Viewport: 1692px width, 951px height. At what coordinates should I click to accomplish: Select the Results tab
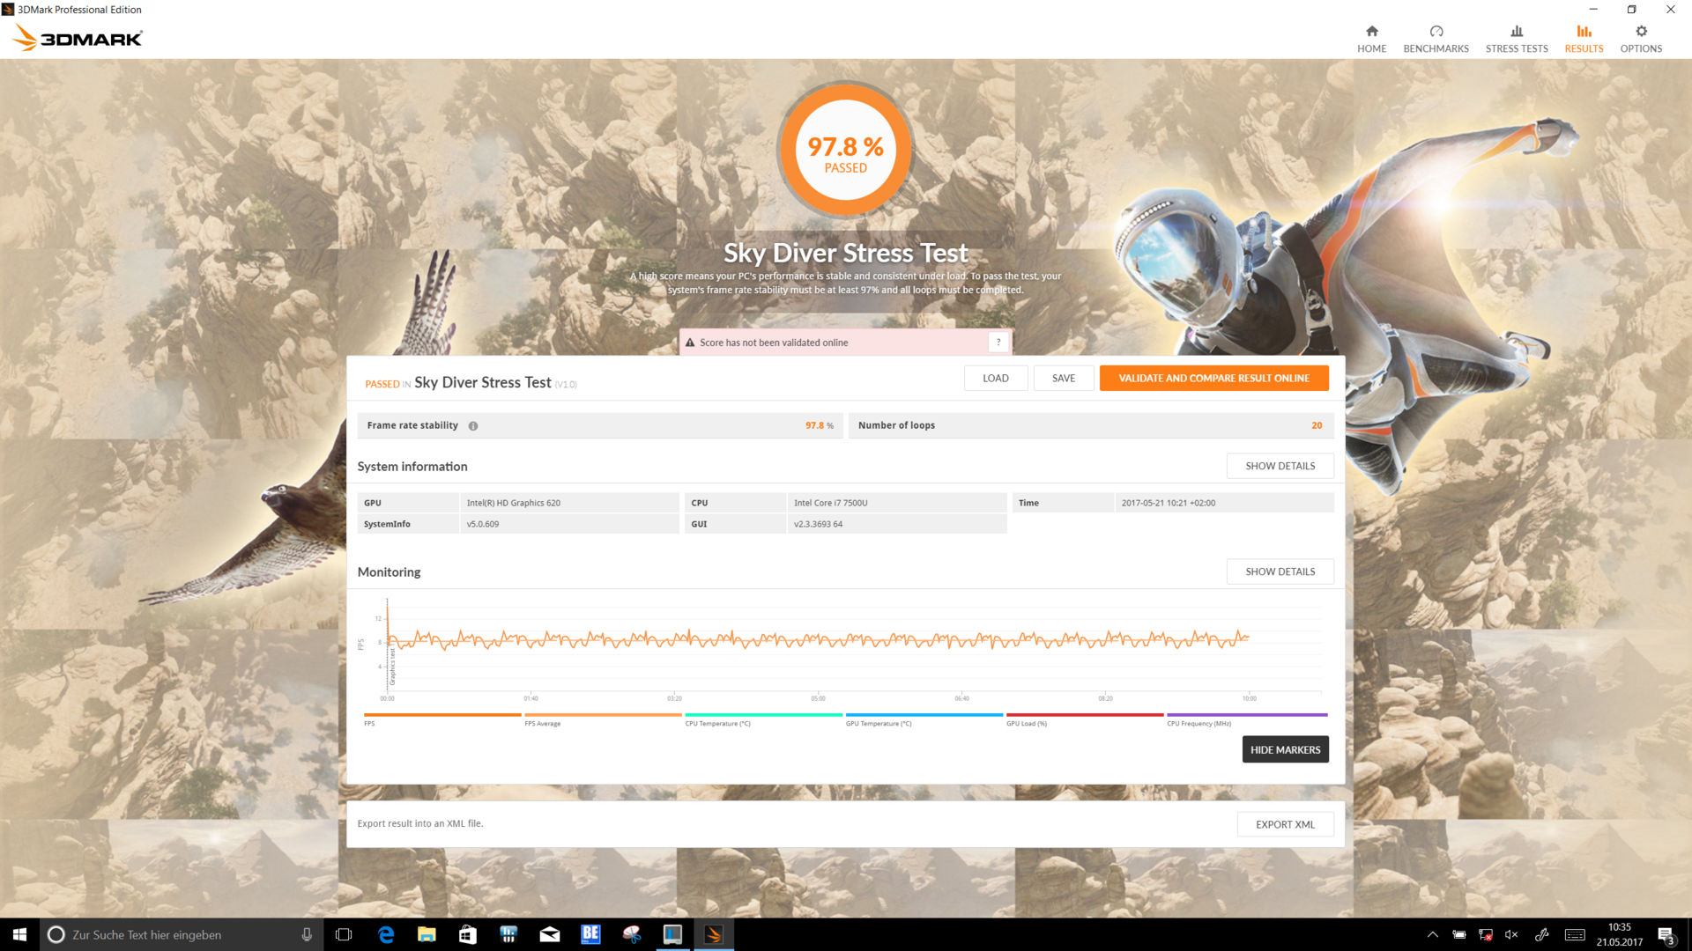(x=1583, y=39)
